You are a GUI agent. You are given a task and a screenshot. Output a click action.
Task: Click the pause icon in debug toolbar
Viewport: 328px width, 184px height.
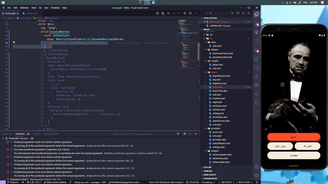[211, 13]
